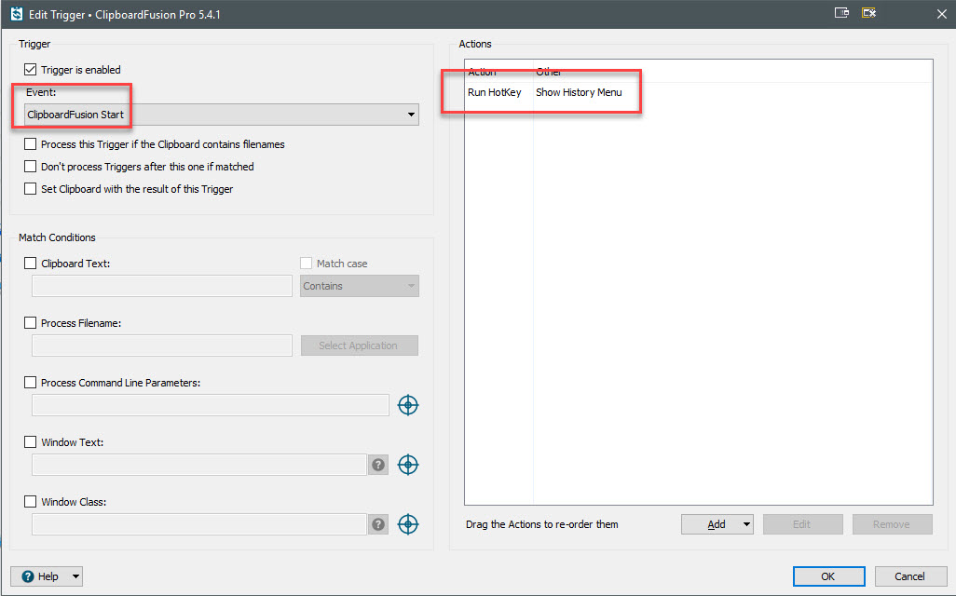
Task: Click the Window Text target crosshair icon
Action: (x=407, y=465)
